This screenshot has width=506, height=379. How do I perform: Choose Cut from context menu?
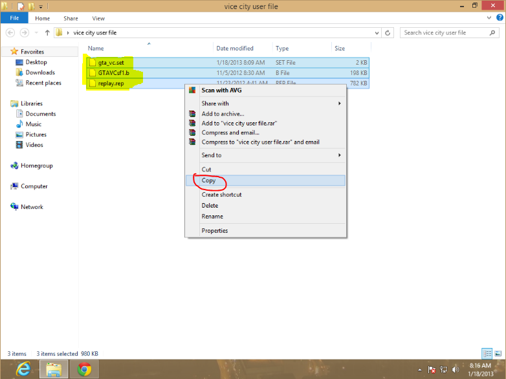[x=265, y=169]
